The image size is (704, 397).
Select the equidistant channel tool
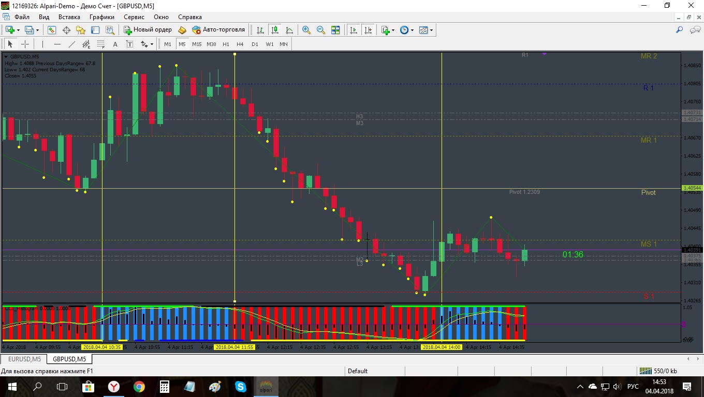[x=86, y=44]
